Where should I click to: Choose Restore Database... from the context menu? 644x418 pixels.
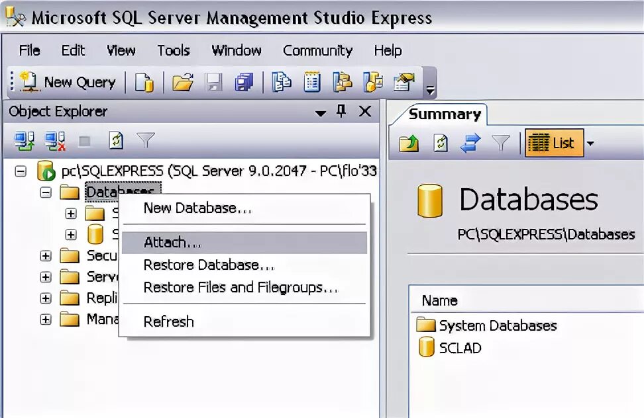[244, 265]
